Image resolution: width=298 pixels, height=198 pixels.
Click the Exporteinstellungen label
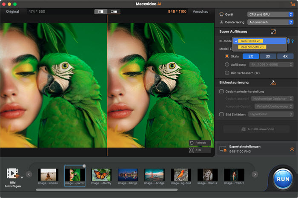[x=245, y=146]
